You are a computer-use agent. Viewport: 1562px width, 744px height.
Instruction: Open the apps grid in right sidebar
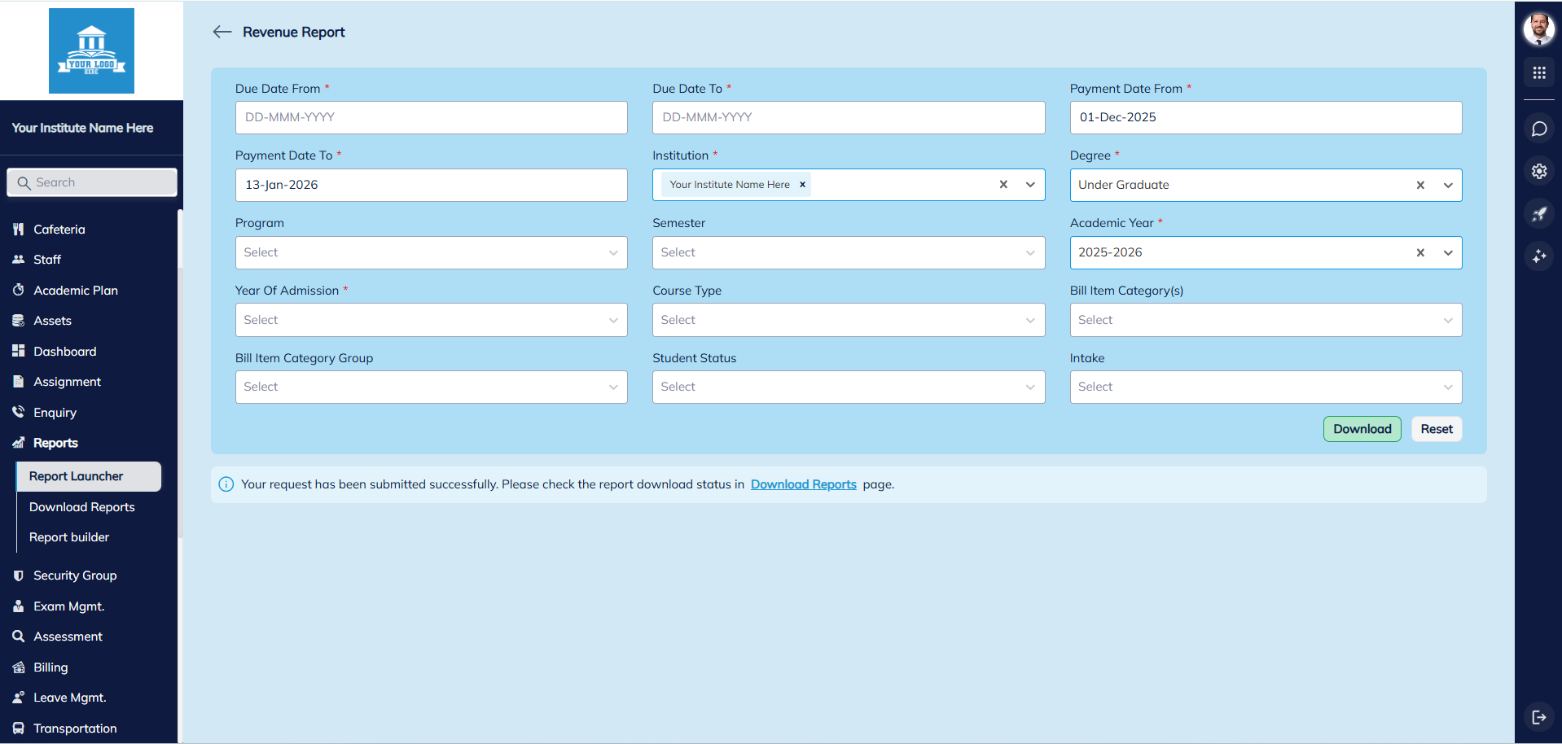pos(1539,72)
